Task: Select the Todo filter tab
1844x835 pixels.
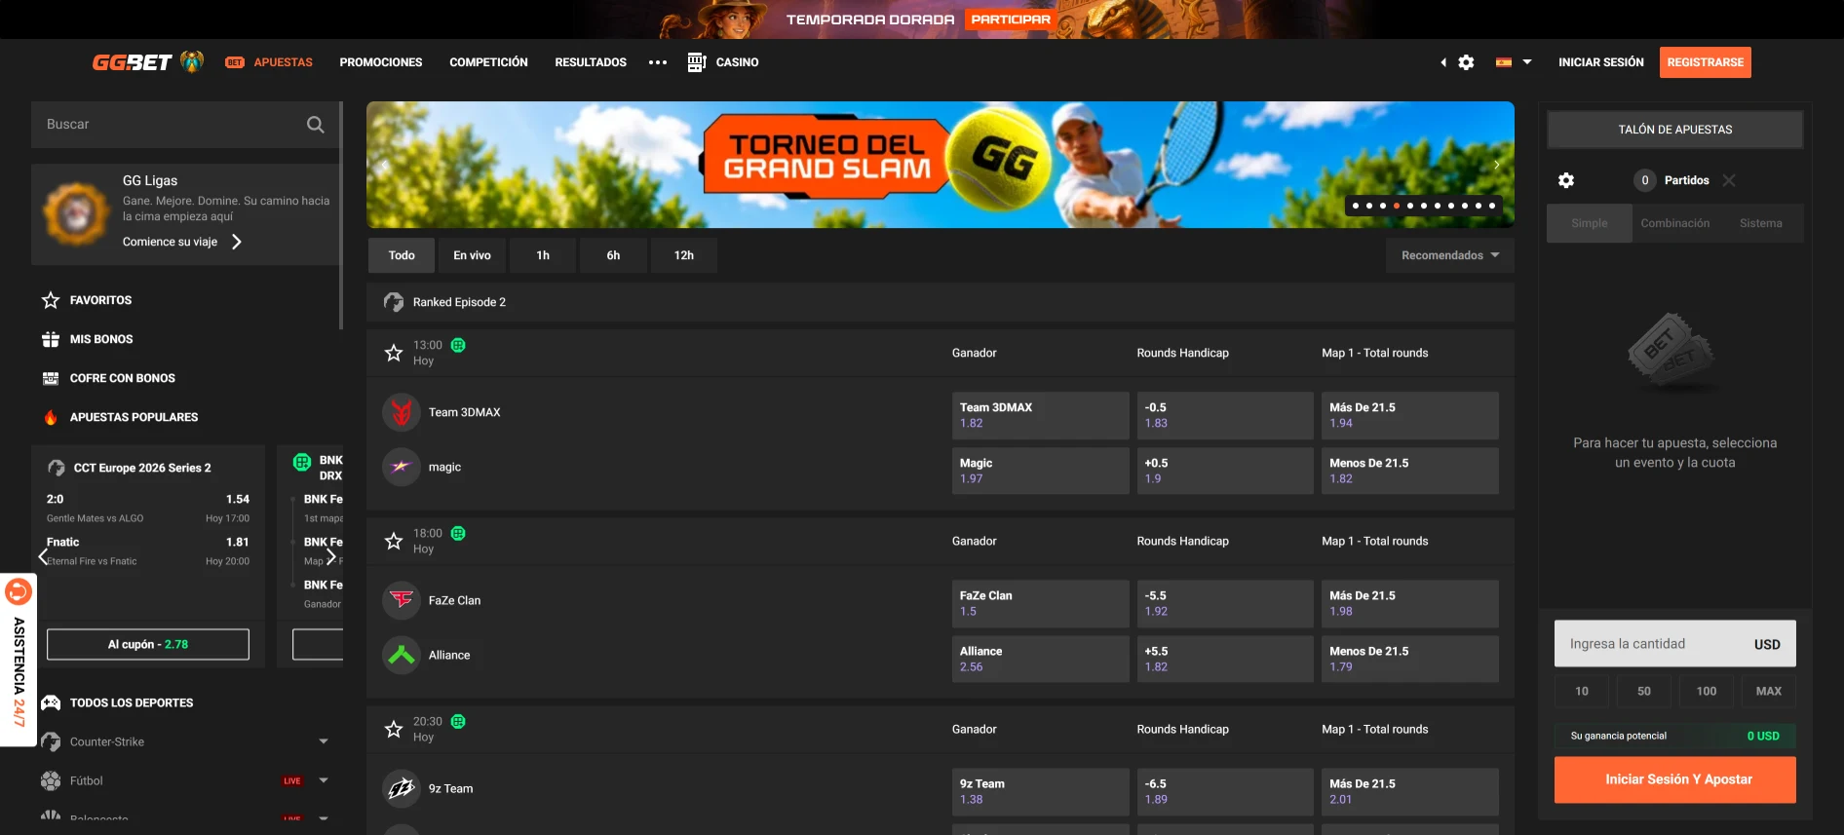Action: pos(402,255)
